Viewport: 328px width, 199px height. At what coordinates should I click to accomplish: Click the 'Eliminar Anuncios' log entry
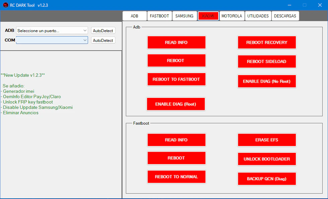20,113
